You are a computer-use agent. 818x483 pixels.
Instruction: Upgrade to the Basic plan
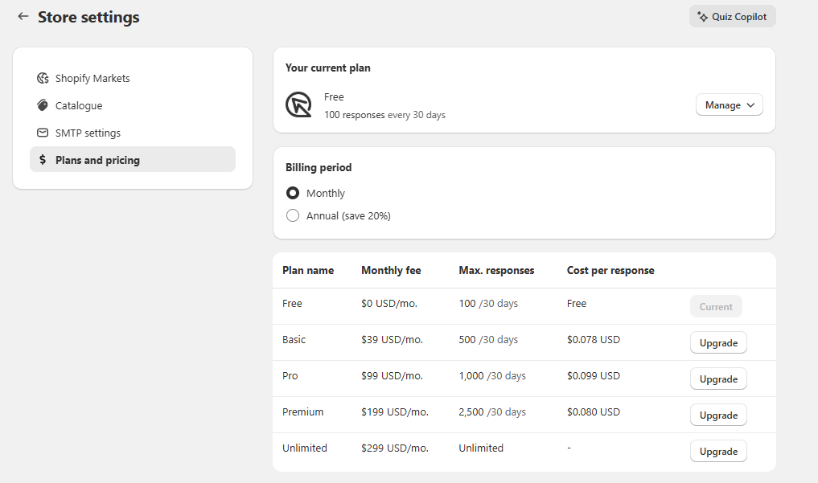tap(718, 343)
